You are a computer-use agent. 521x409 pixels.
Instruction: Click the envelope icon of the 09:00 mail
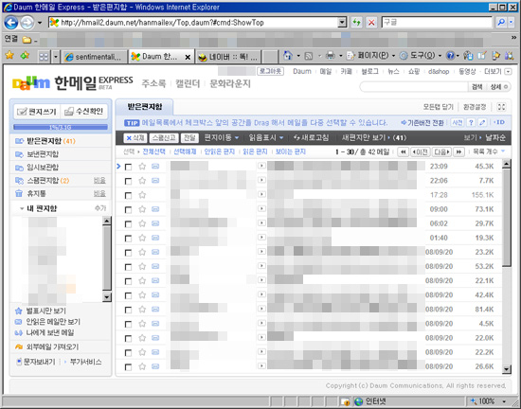pos(155,209)
